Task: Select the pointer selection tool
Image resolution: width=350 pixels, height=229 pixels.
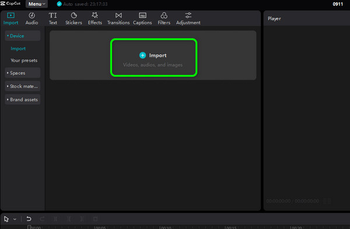Action: pos(6,219)
